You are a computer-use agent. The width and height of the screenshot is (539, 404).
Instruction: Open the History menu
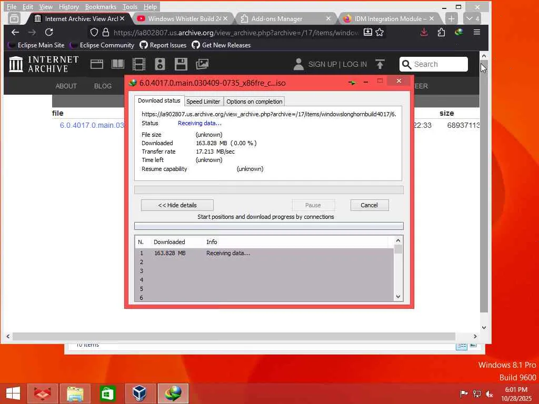pyautogui.click(x=69, y=6)
